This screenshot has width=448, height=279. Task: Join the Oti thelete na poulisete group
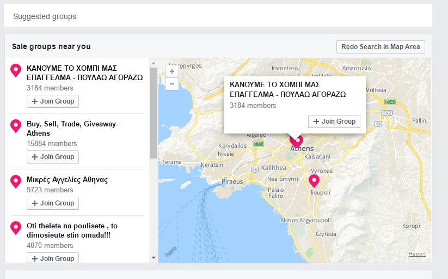pos(53,258)
